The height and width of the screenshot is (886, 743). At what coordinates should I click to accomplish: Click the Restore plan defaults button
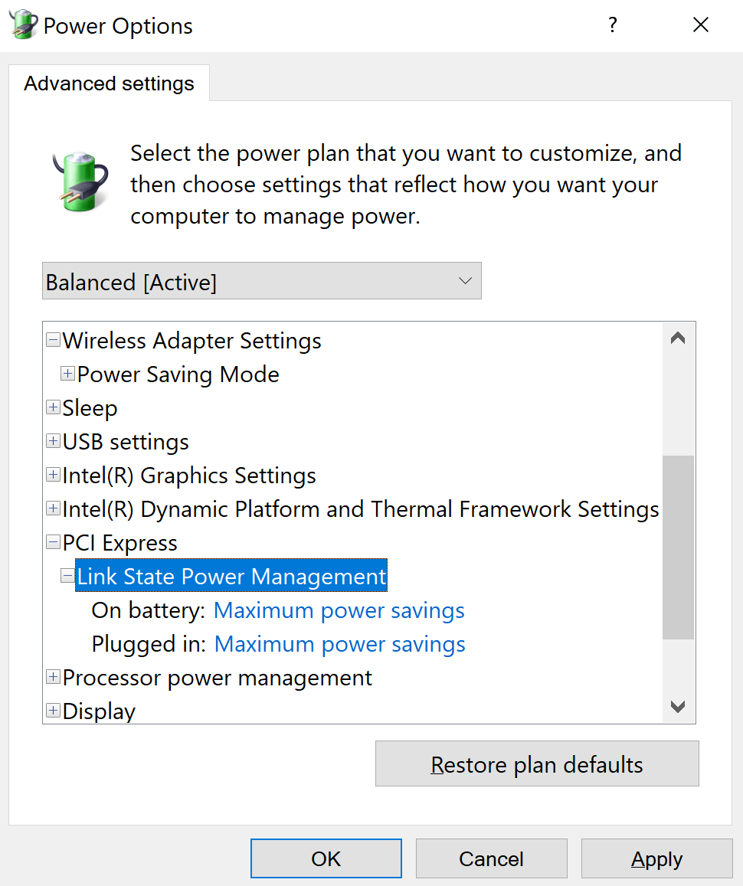536,763
